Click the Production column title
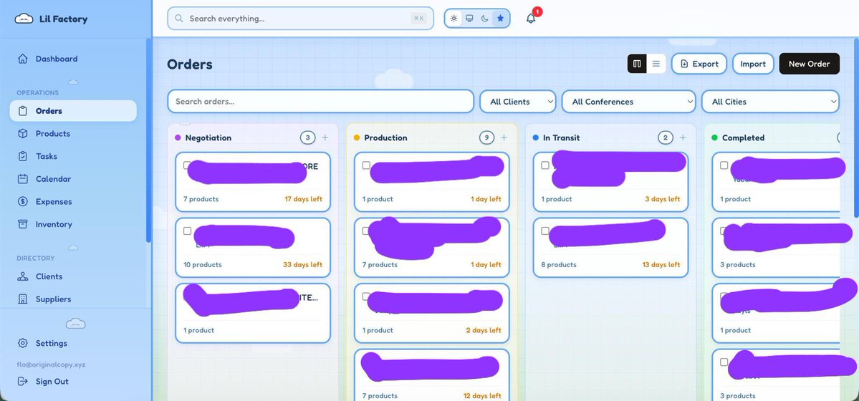Viewport: 859px width, 401px height. [x=385, y=137]
